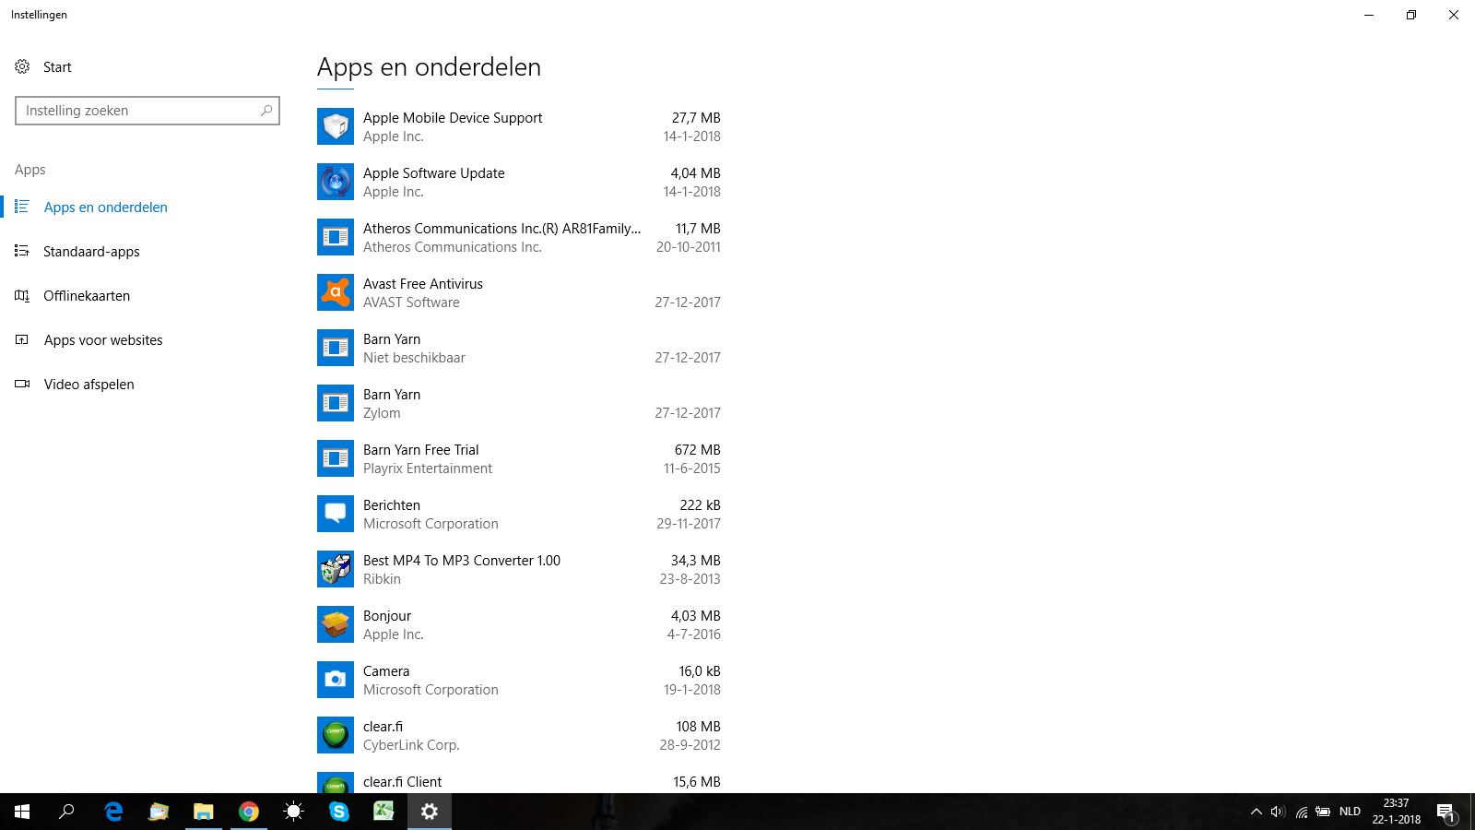Click the Atheros Communications app icon
The image size is (1475, 830).
(336, 237)
